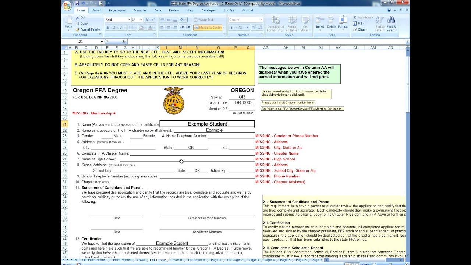Open the Data ribbon tab
471x265 pixels.
click(x=158, y=10)
